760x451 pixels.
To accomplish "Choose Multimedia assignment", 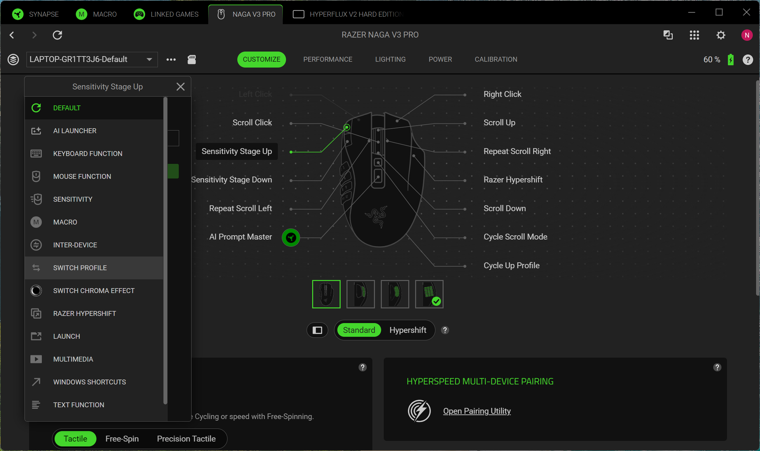I will pos(94,359).
